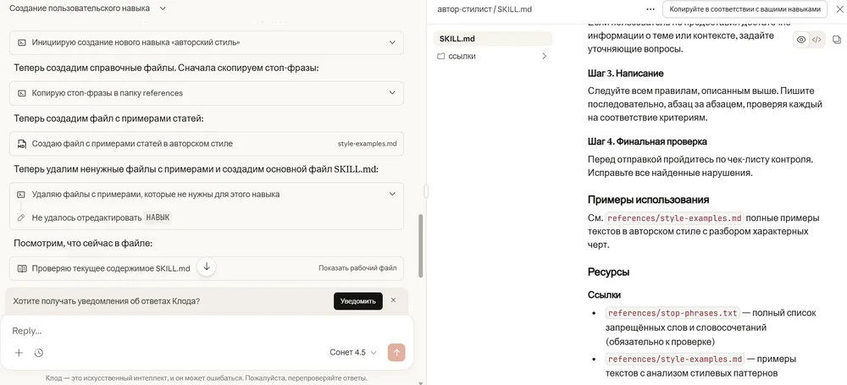Expand the stop-phrases copying step
The image size is (847, 385).
(x=391, y=93)
